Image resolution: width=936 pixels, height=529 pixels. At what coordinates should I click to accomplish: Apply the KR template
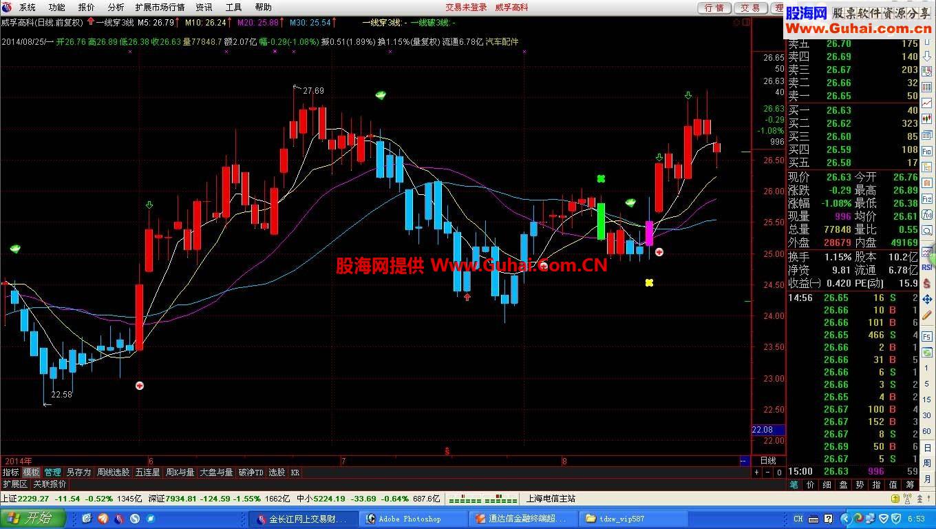click(x=295, y=473)
